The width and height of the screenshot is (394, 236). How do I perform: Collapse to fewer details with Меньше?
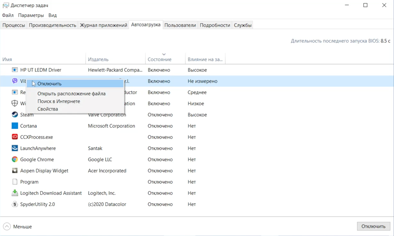(18, 226)
